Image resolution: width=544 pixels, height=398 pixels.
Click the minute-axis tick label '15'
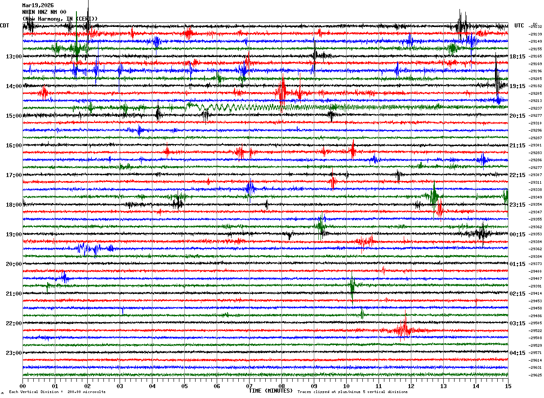[x=508, y=386]
